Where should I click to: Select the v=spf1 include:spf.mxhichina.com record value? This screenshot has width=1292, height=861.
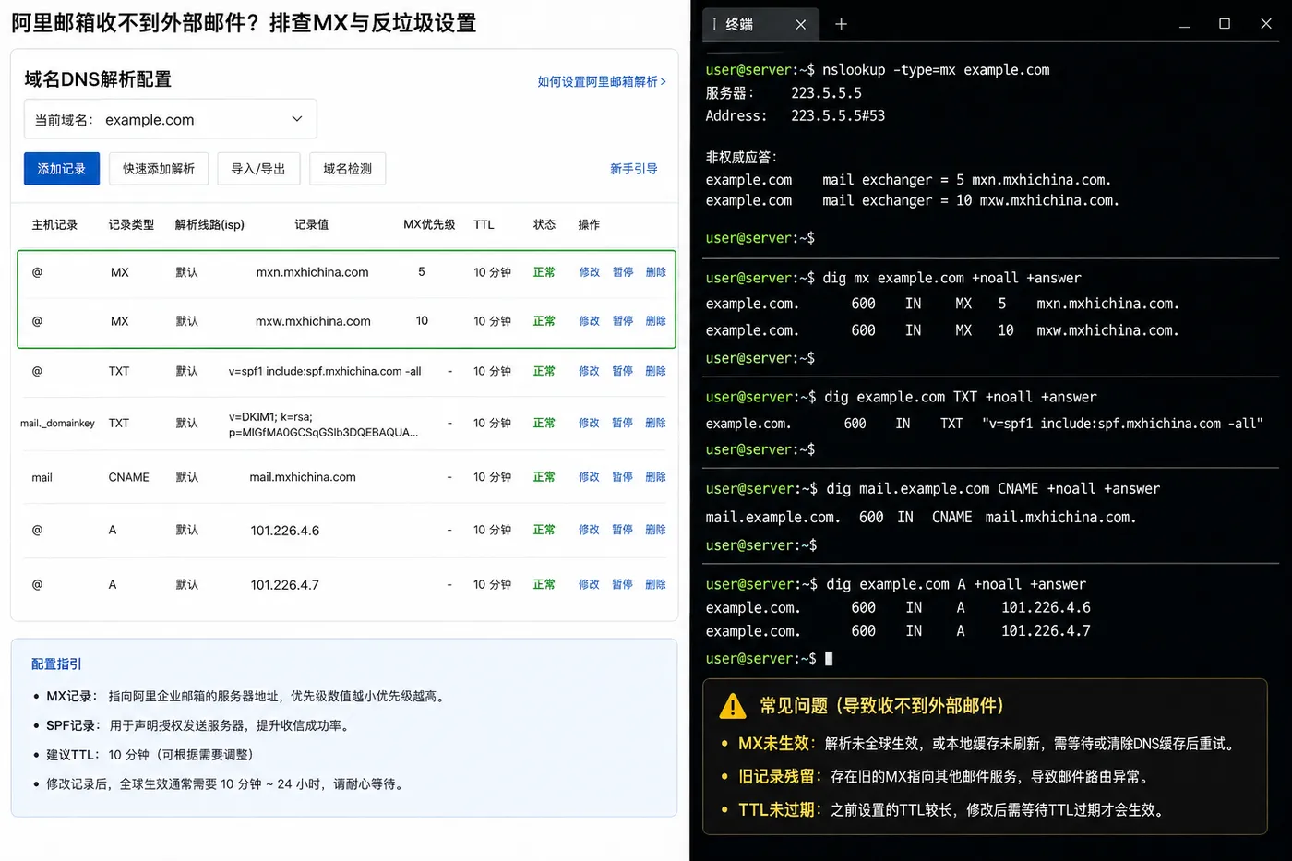tap(325, 371)
